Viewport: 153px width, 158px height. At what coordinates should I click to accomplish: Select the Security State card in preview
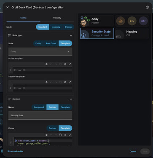[x=97, y=33]
